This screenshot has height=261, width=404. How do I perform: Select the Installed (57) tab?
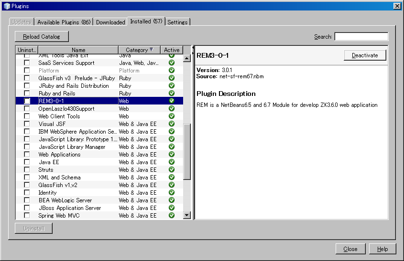[146, 21]
